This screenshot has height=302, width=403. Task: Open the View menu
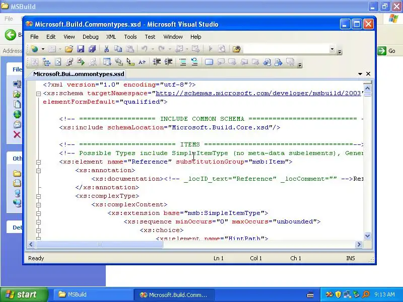(x=69, y=37)
